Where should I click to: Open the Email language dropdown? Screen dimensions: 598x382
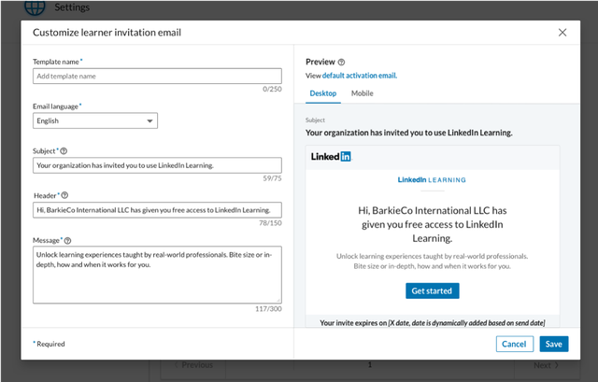[95, 120]
